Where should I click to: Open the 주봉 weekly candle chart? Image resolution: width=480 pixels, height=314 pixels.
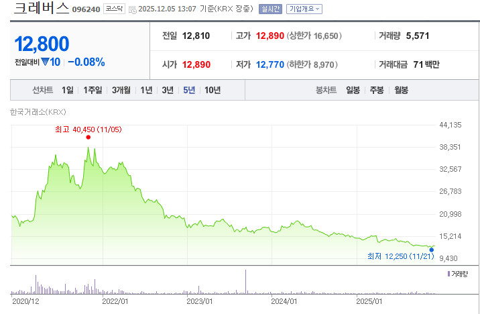tap(377, 90)
